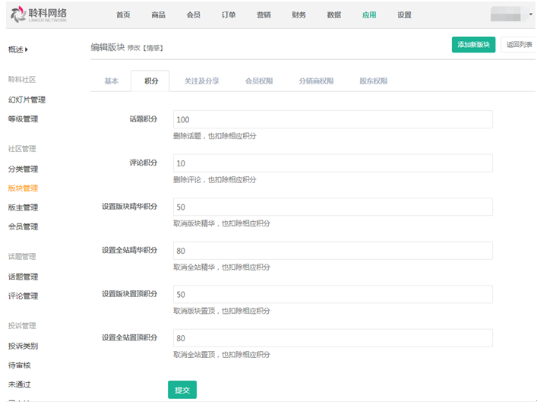Expand the 概述 sidebar section
537x405 pixels.
(x=18, y=49)
